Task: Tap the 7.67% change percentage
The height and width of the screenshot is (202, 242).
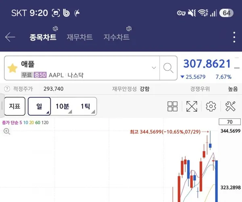Action: click(223, 77)
